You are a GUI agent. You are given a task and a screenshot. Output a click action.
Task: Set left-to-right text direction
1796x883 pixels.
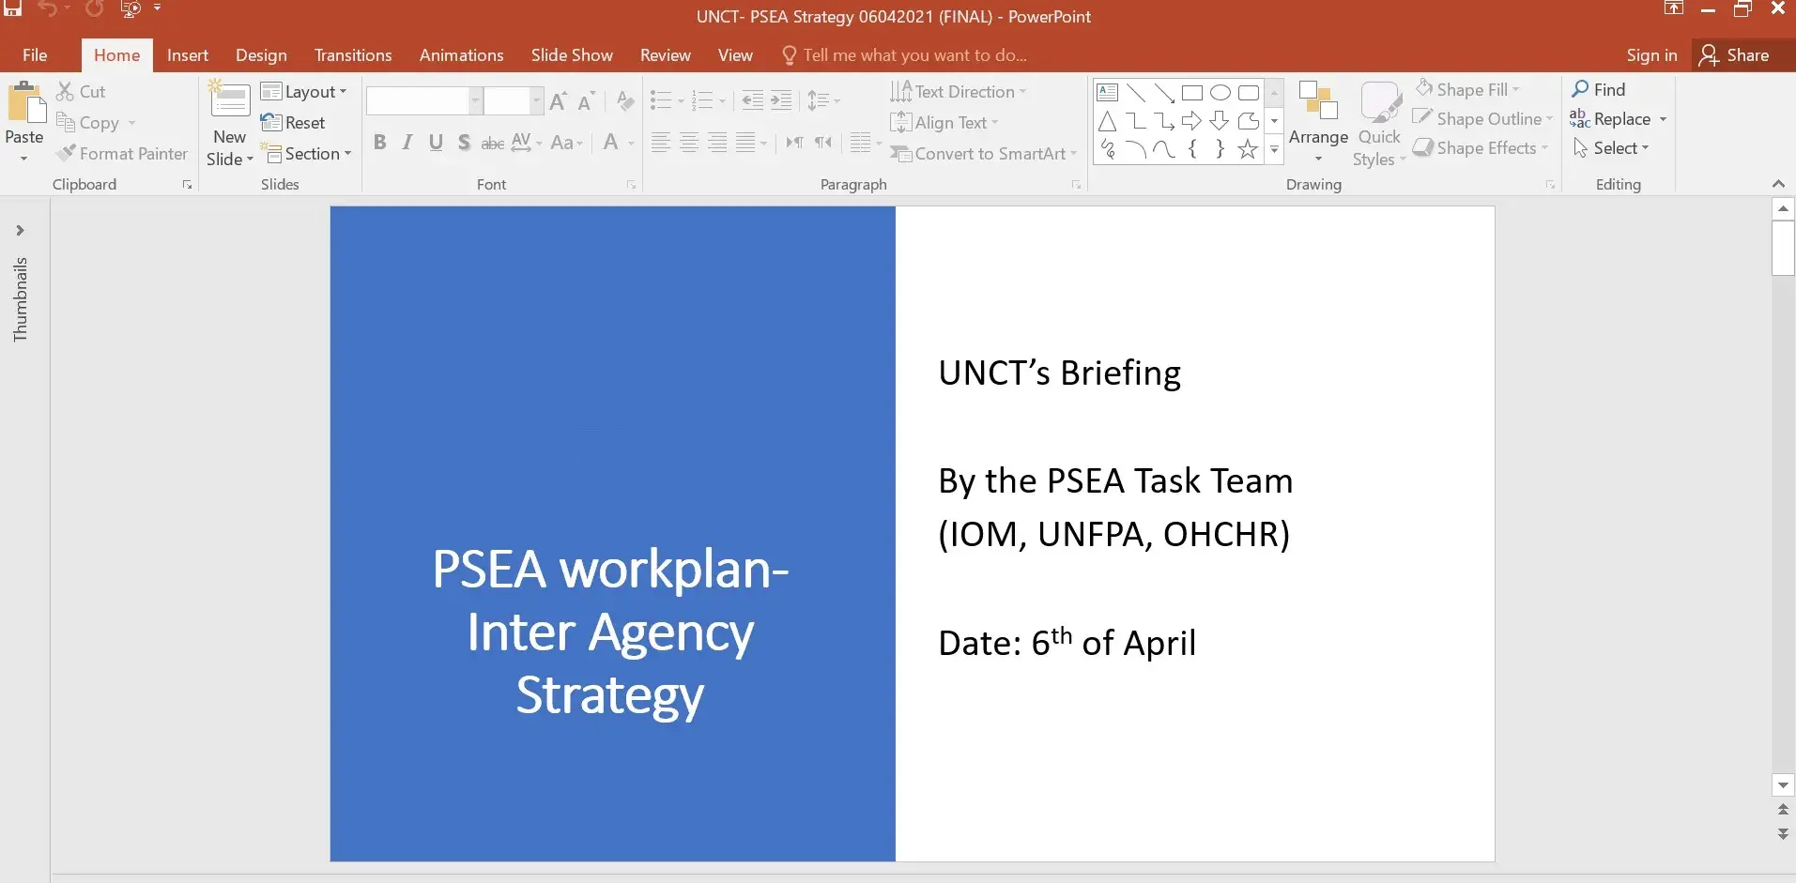pyautogui.click(x=794, y=143)
